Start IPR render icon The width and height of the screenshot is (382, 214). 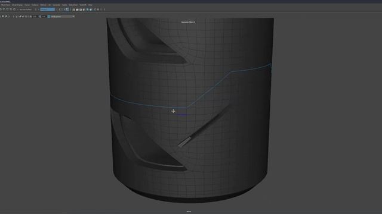pyautogui.click(x=81, y=10)
